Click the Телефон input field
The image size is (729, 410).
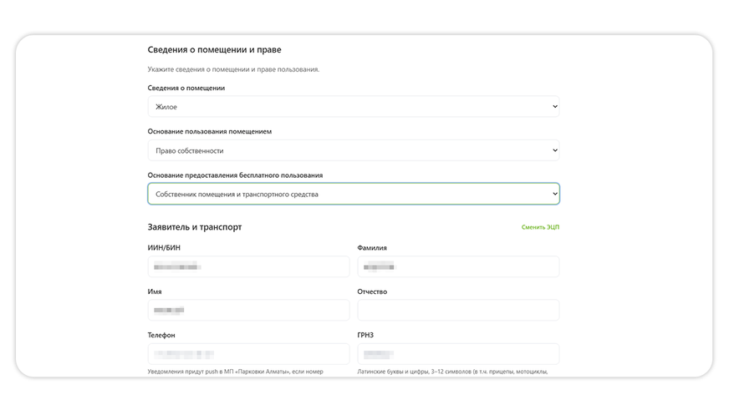[x=249, y=354]
